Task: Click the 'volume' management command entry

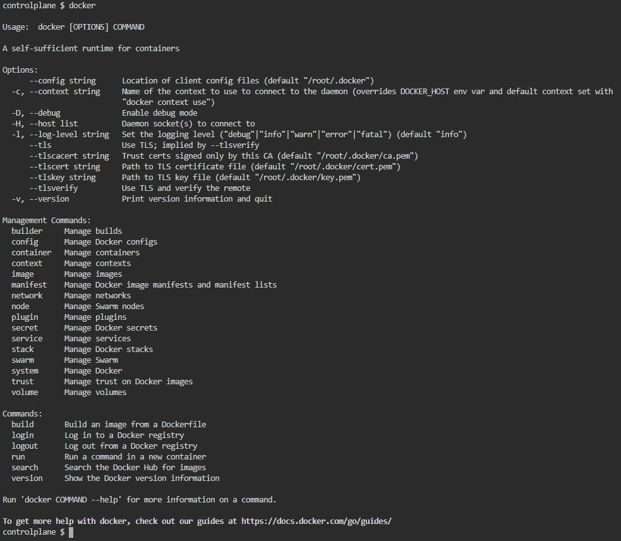Action: [25, 392]
